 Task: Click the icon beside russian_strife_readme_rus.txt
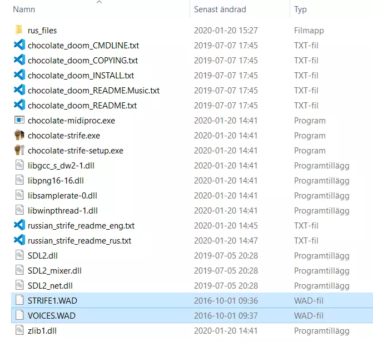[19, 240]
